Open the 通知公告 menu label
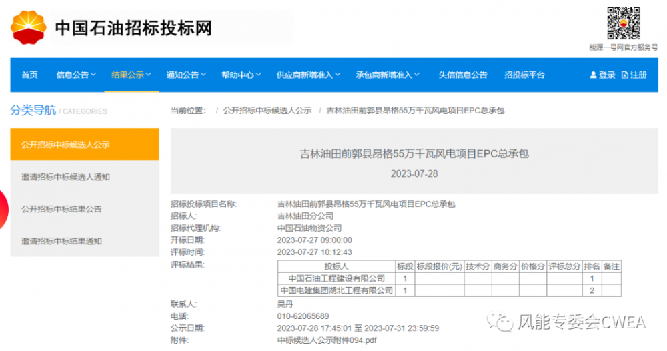Image resolution: width=667 pixels, height=351 pixels. [183, 75]
